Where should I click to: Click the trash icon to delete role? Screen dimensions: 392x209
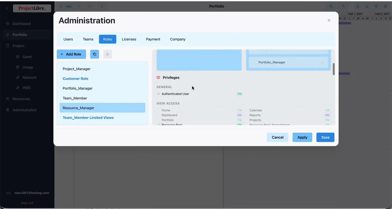click(x=108, y=54)
